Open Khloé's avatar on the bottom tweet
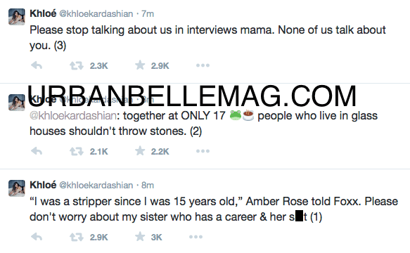Screen dimensions: 410x253 (17, 188)
